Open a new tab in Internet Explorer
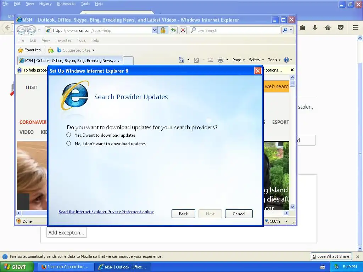The image size is (363, 272). [x=128, y=61]
